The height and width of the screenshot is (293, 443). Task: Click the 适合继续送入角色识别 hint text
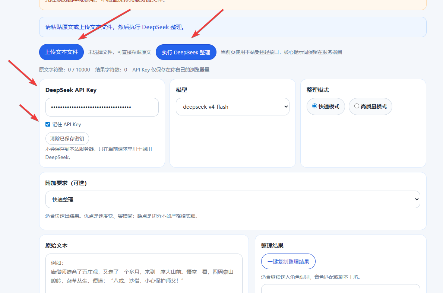point(311,277)
